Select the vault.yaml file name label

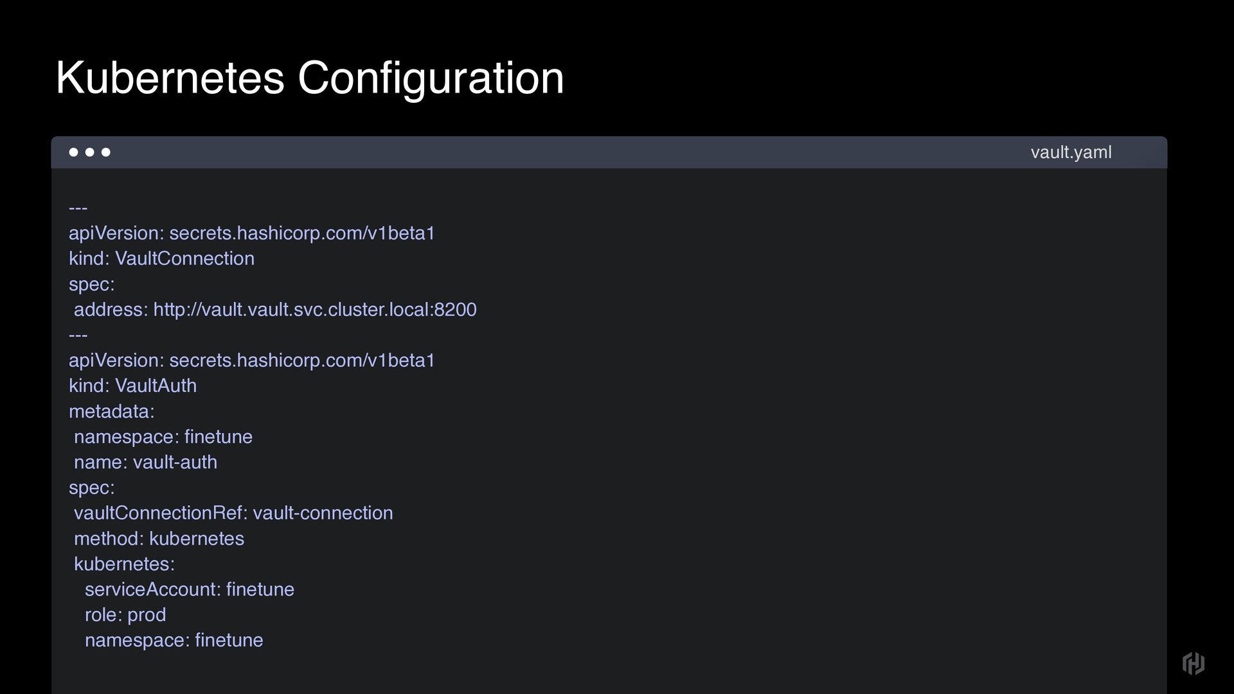point(1071,152)
